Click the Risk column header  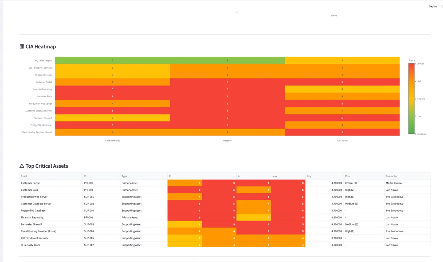(x=364, y=176)
